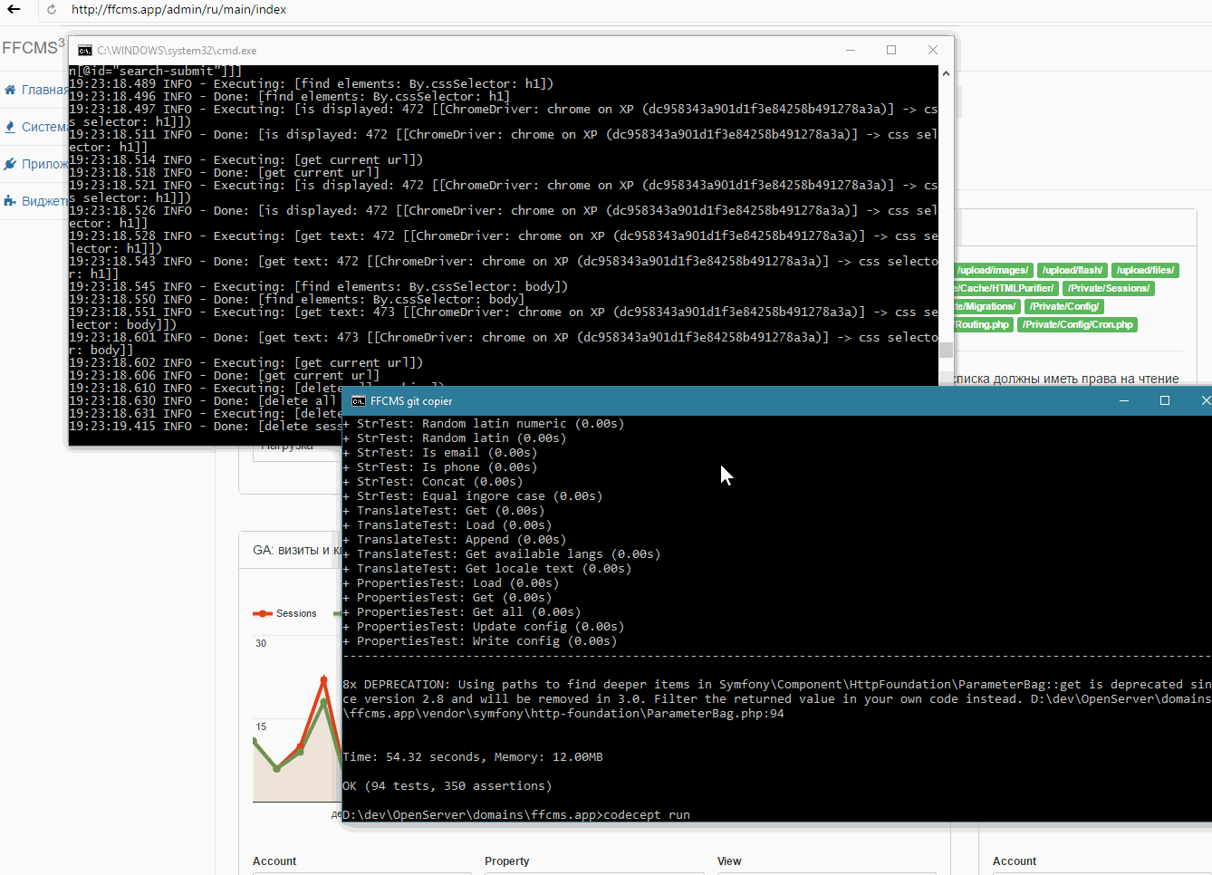The width and height of the screenshot is (1212, 875).
Task: Click the cmd.exe vertical scrollbar thumb
Action: click(946, 351)
